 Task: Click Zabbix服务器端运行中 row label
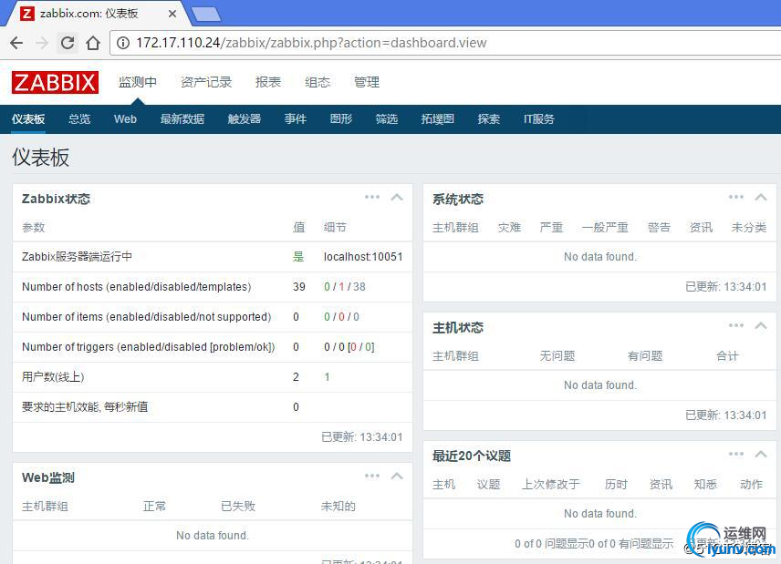(x=78, y=257)
